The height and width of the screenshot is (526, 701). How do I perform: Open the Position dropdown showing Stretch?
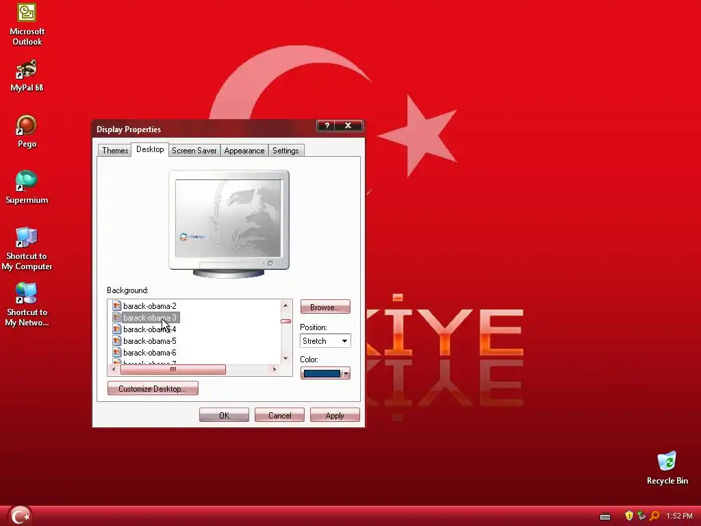tap(325, 341)
